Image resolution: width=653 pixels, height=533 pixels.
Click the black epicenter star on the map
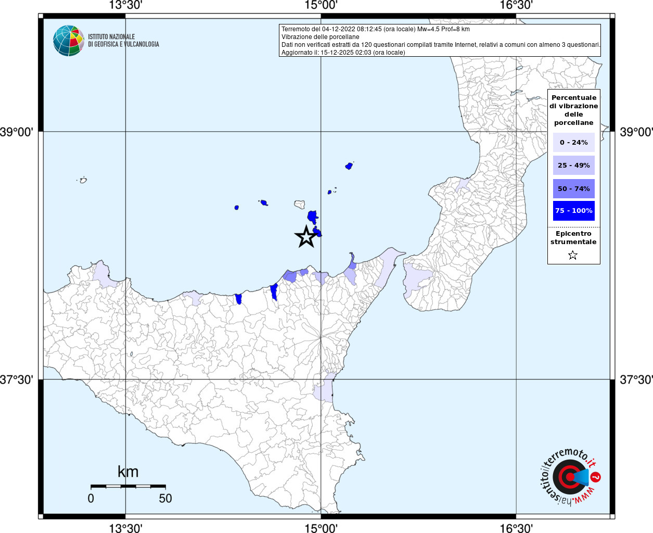click(x=306, y=237)
